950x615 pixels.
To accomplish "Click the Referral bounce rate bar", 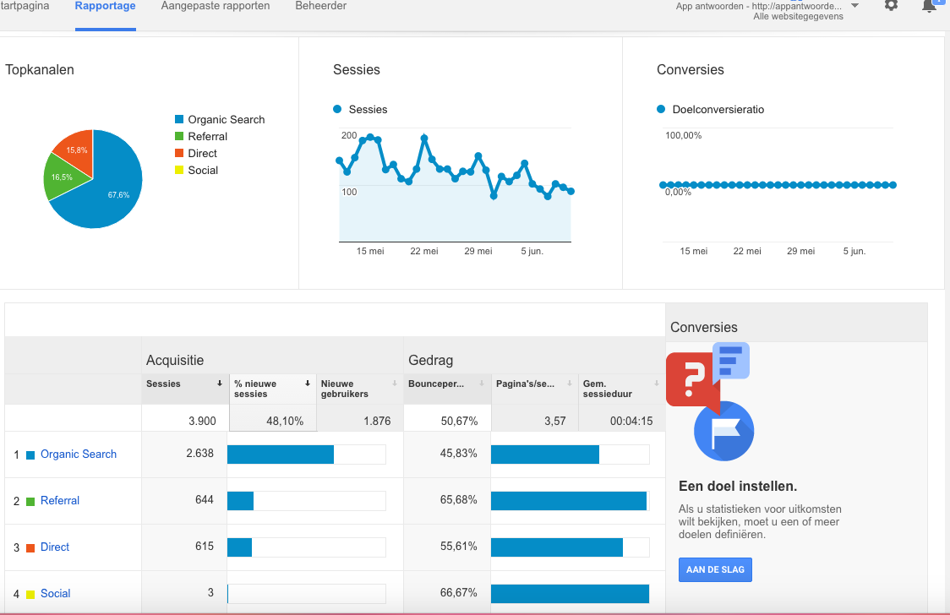I will [569, 501].
